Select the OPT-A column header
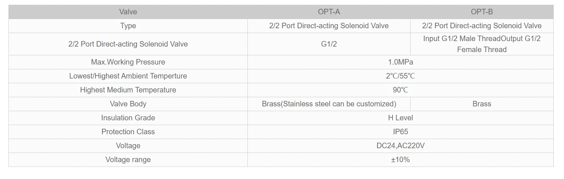 (329, 12)
